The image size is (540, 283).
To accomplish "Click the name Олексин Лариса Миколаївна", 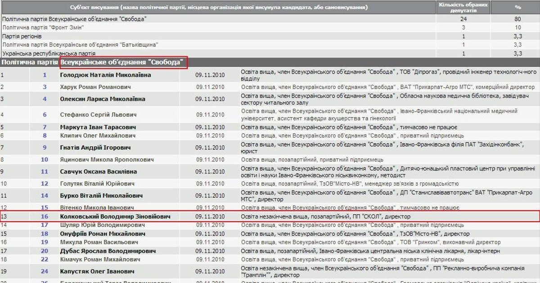I will (103, 99).
